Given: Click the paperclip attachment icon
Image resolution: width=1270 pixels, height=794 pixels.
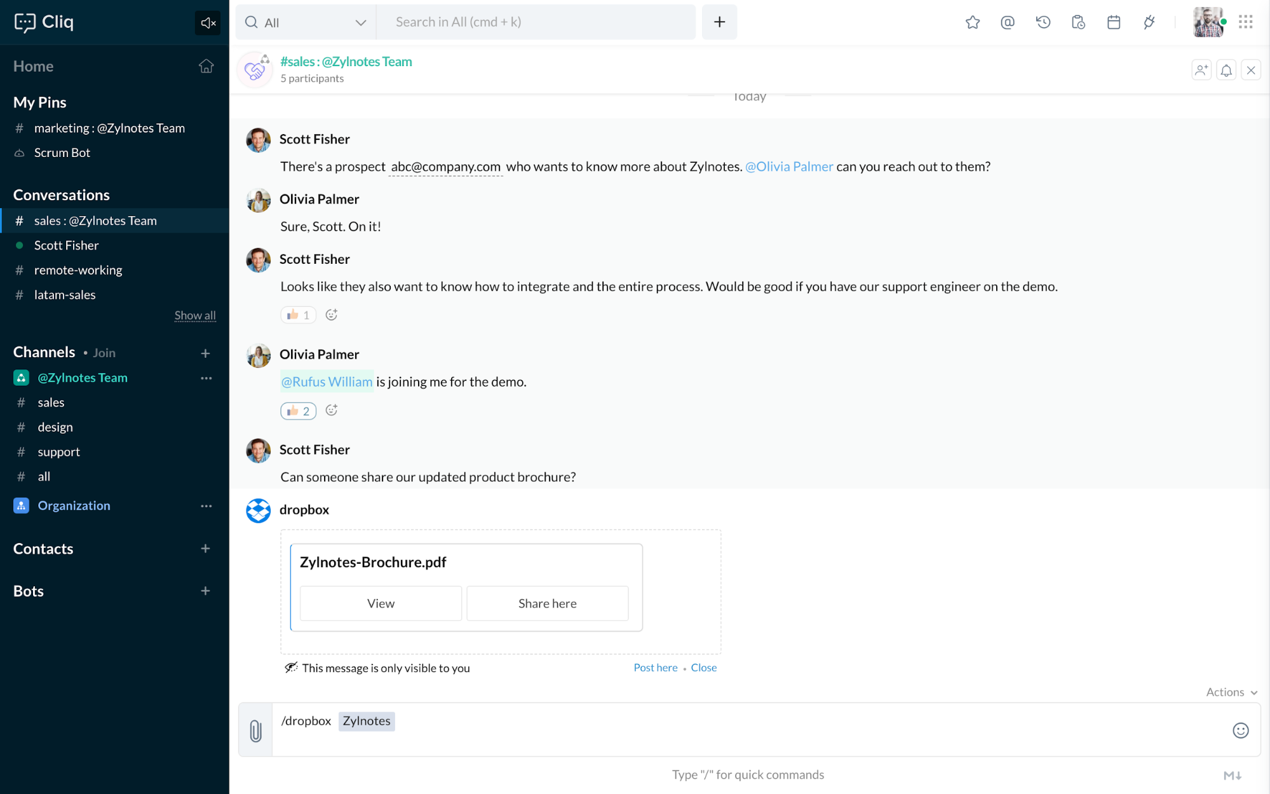Looking at the screenshot, I should click(x=255, y=730).
